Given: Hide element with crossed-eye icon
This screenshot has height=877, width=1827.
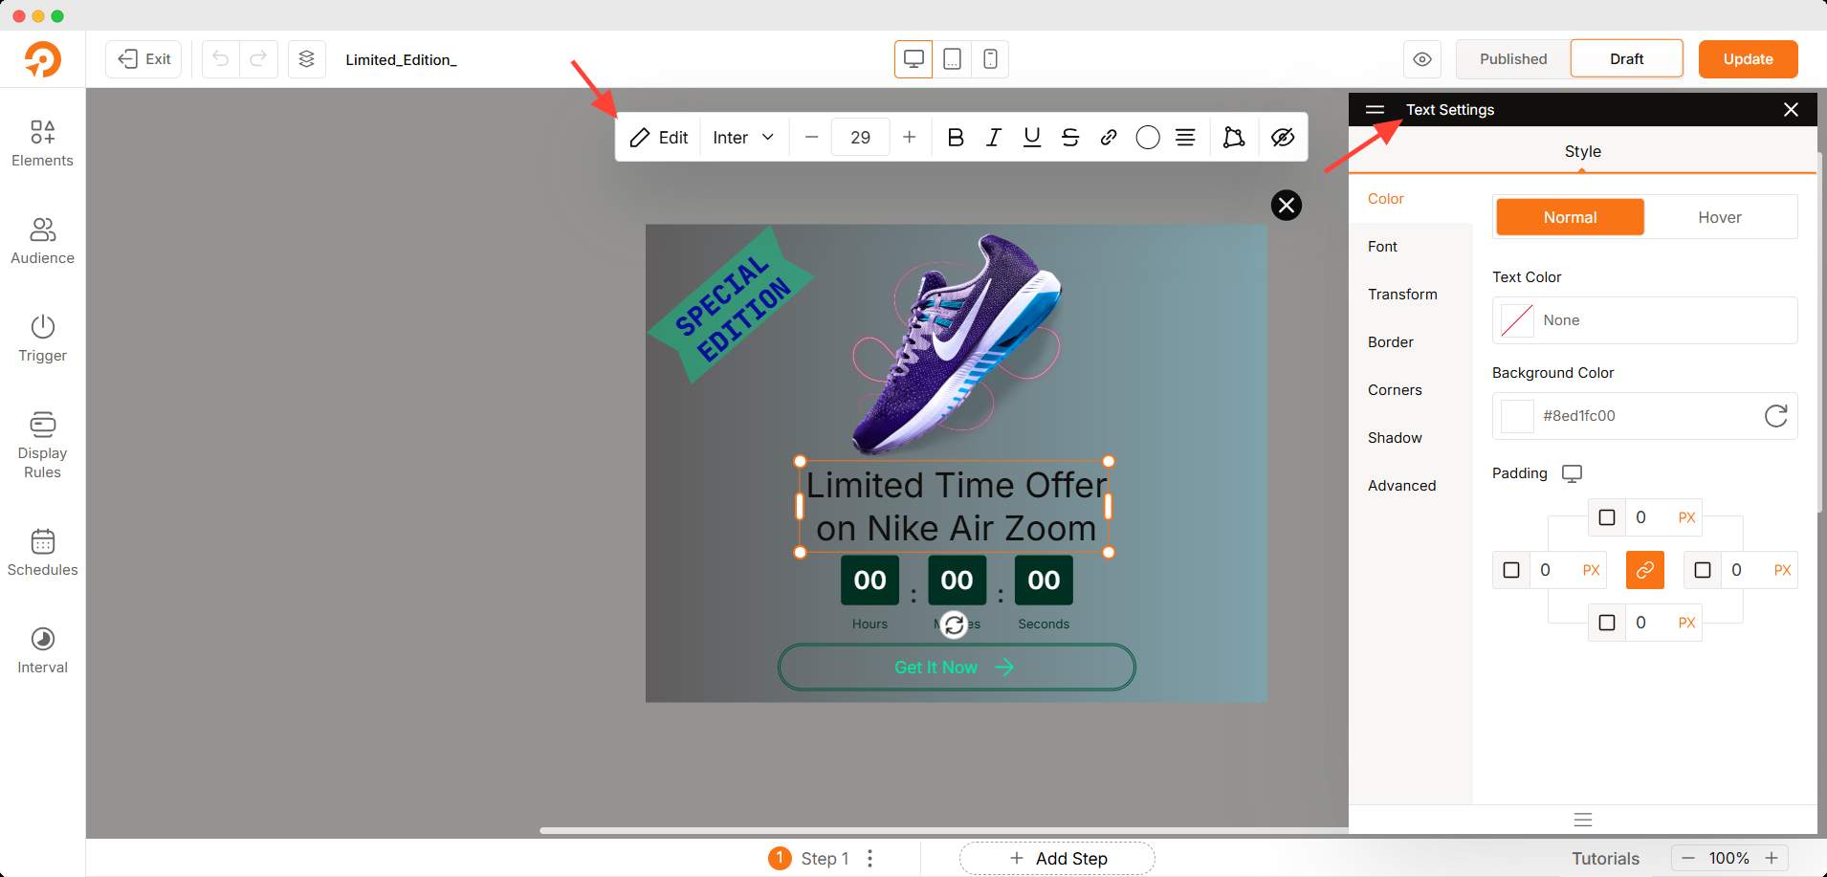Looking at the screenshot, I should [x=1283, y=138].
